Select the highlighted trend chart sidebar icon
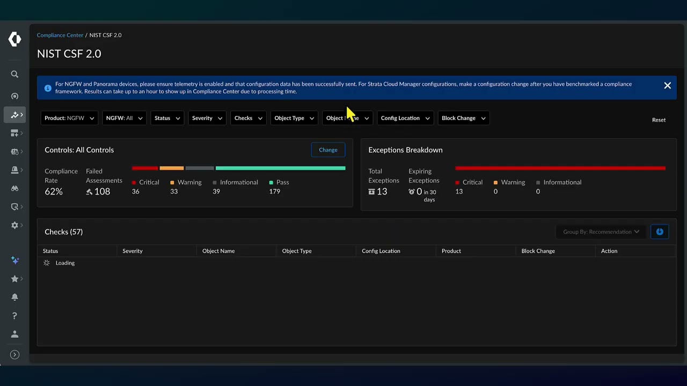Image resolution: width=687 pixels, height=386 pixels. 14,115
